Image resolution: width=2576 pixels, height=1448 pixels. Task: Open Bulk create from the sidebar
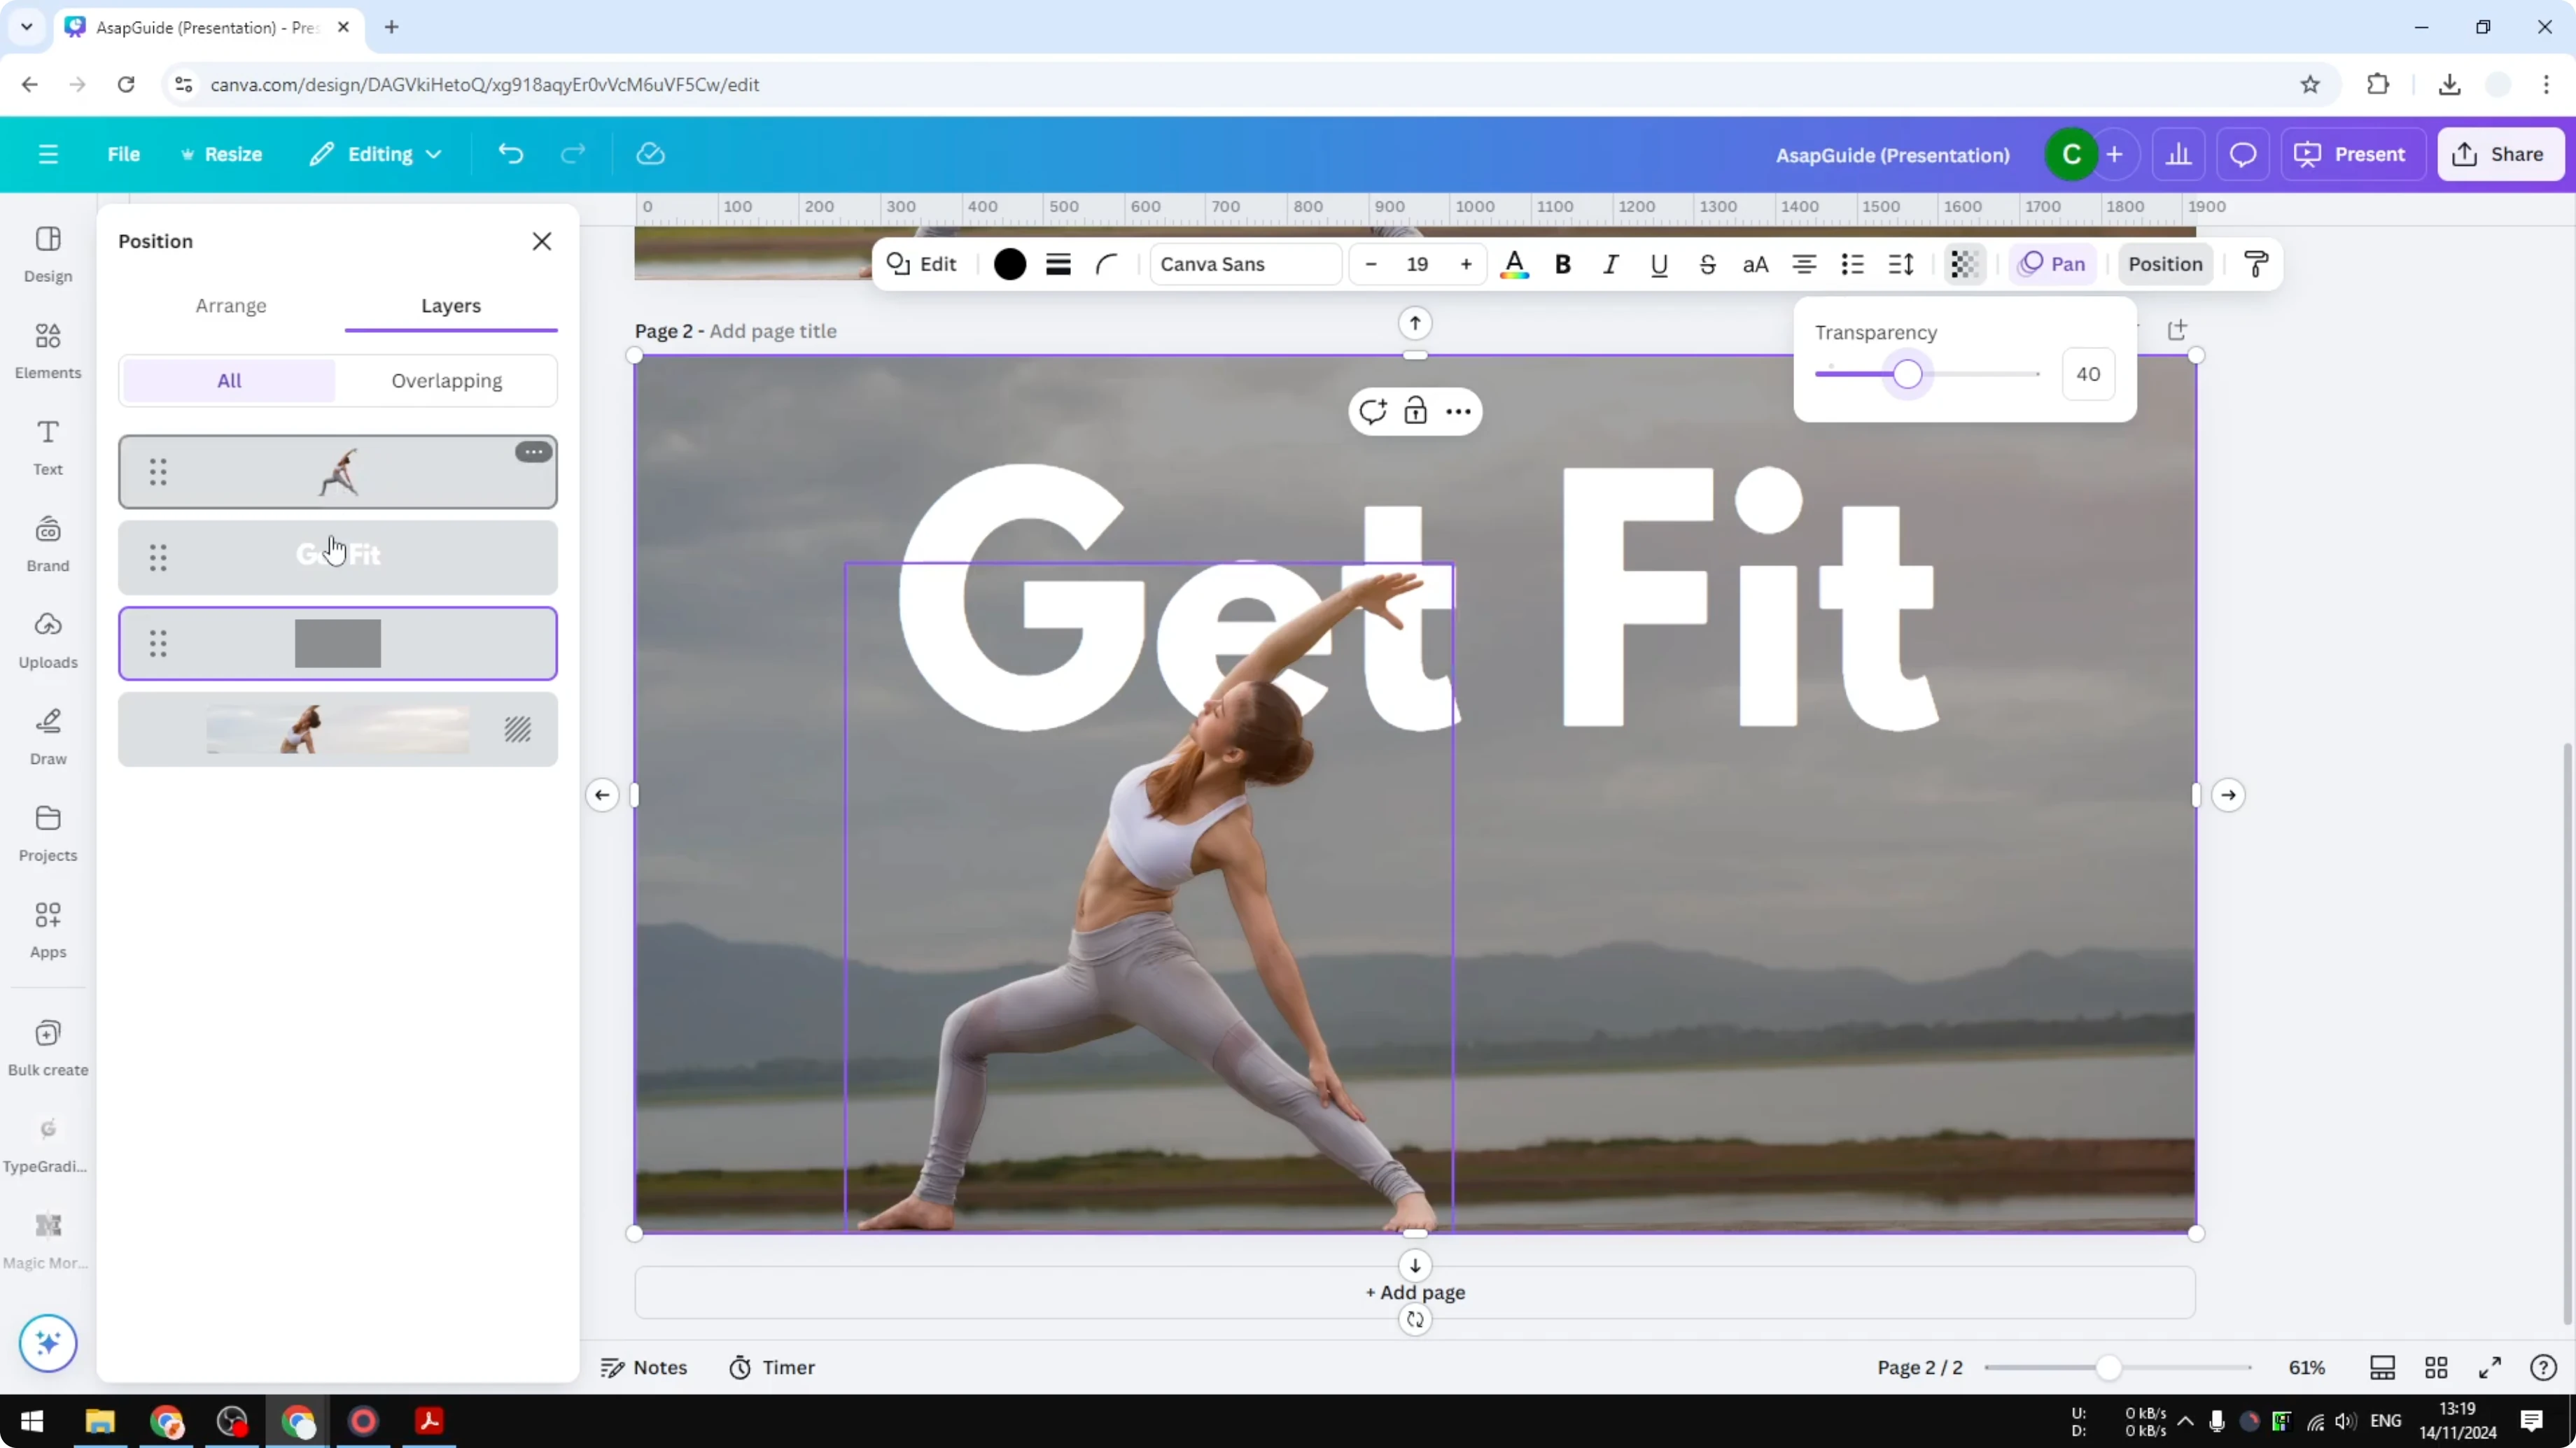(x=47, y=1047)
